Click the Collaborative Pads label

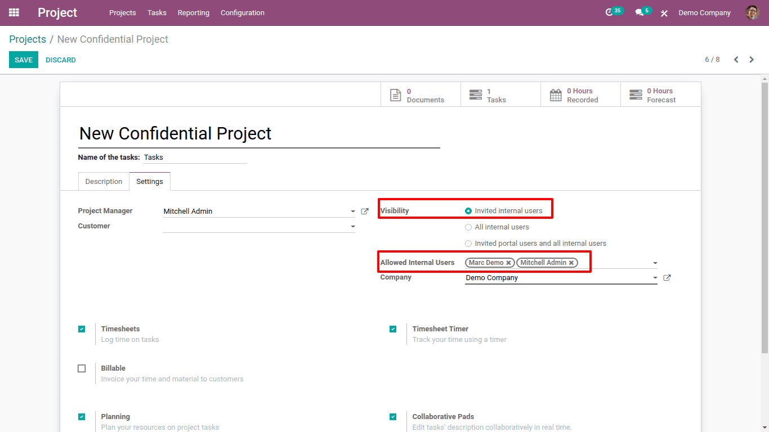point(443,417)
